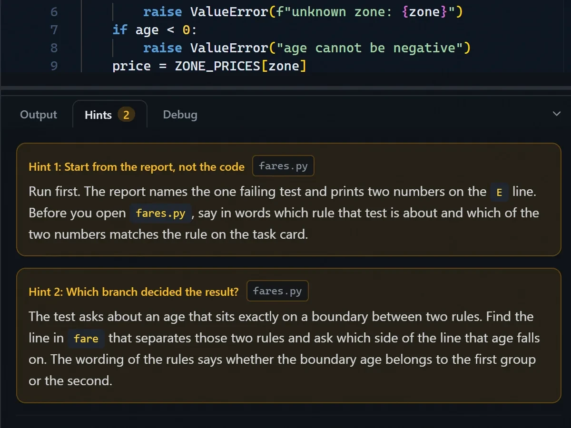Click the "unknown zone: {zone}" string in the code
The width and height of the screenshot is (571, 428).
click(x=365, y=11)
